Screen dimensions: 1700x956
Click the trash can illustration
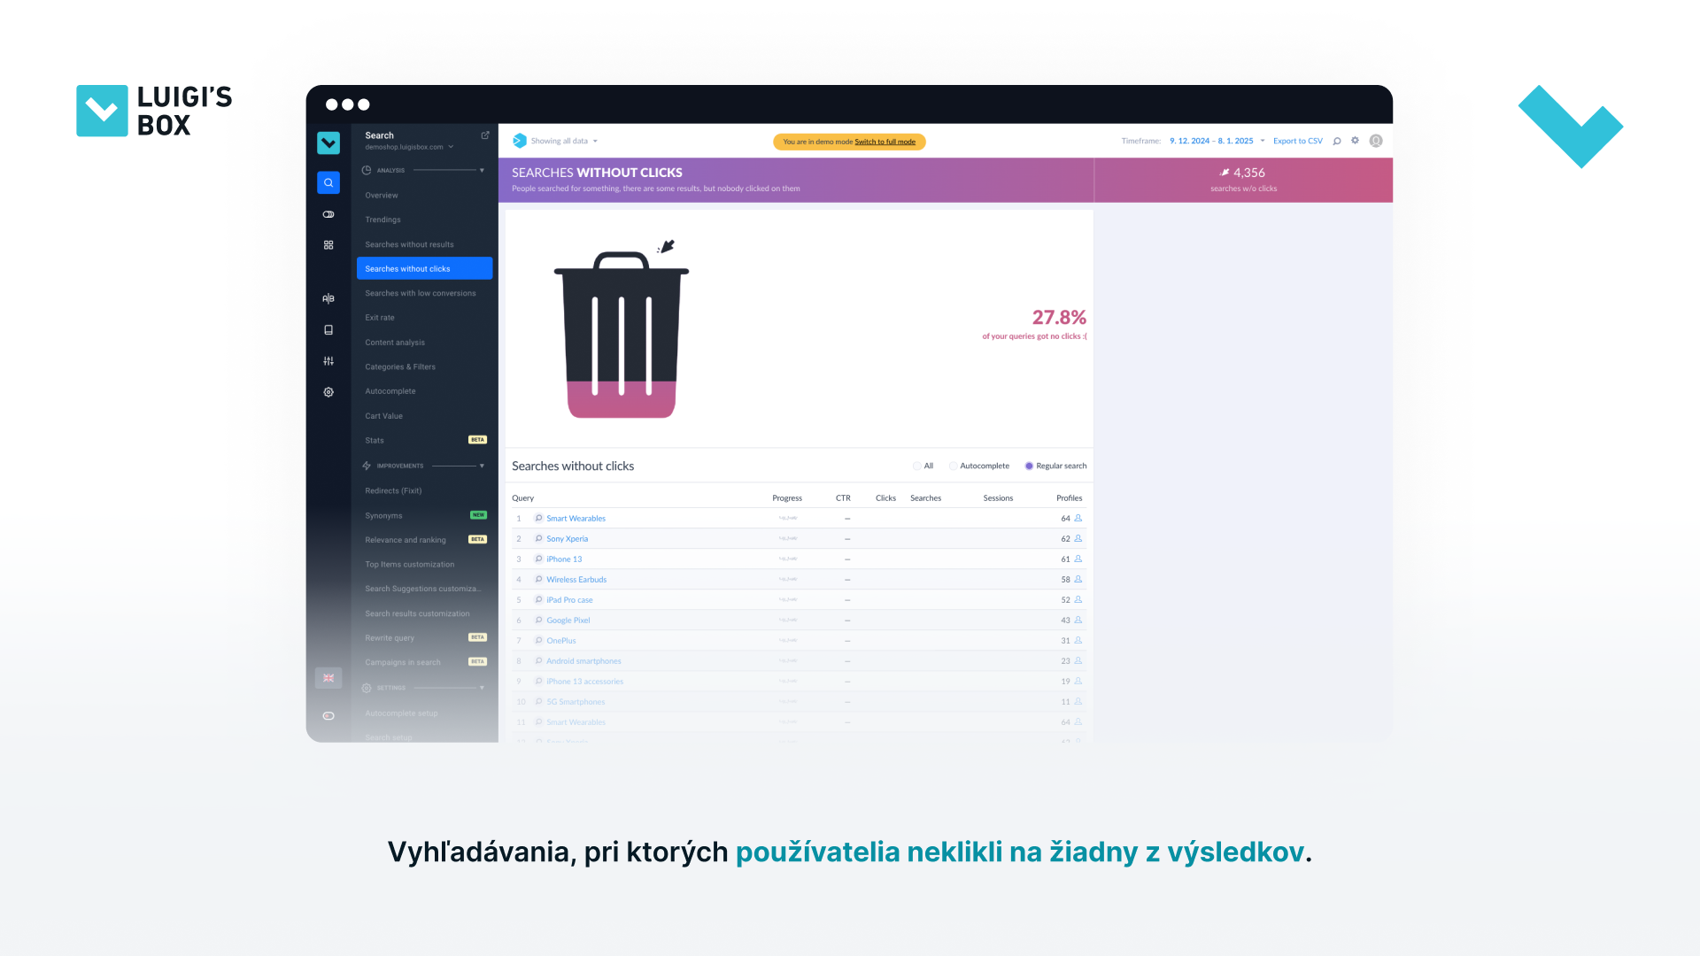(622, 335)
